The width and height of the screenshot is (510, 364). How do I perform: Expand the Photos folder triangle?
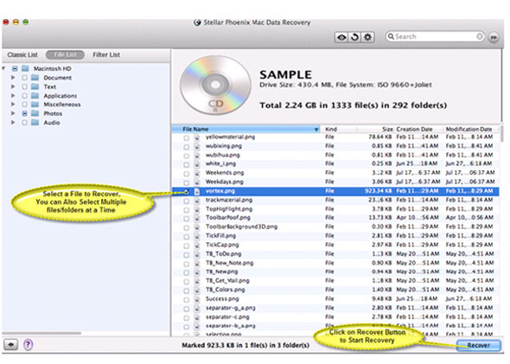tap(13, 113)
